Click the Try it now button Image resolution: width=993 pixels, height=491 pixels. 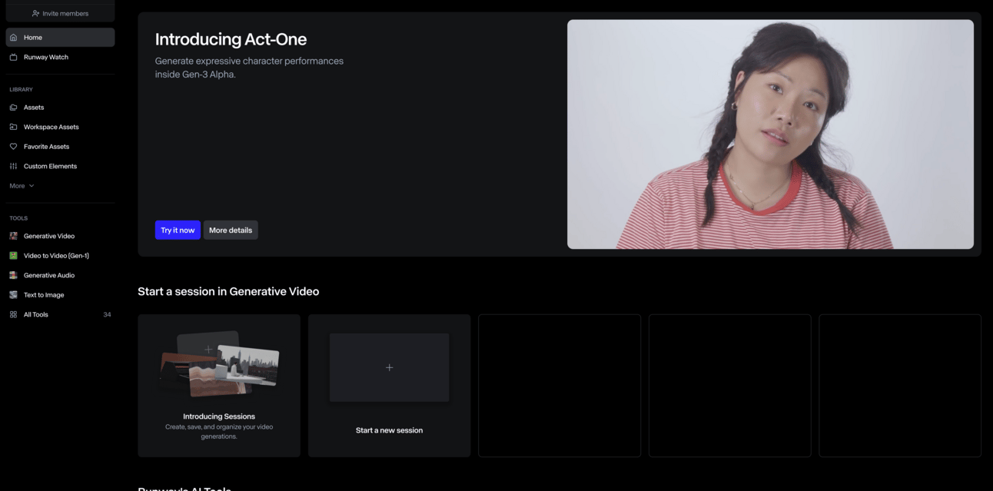178,230
